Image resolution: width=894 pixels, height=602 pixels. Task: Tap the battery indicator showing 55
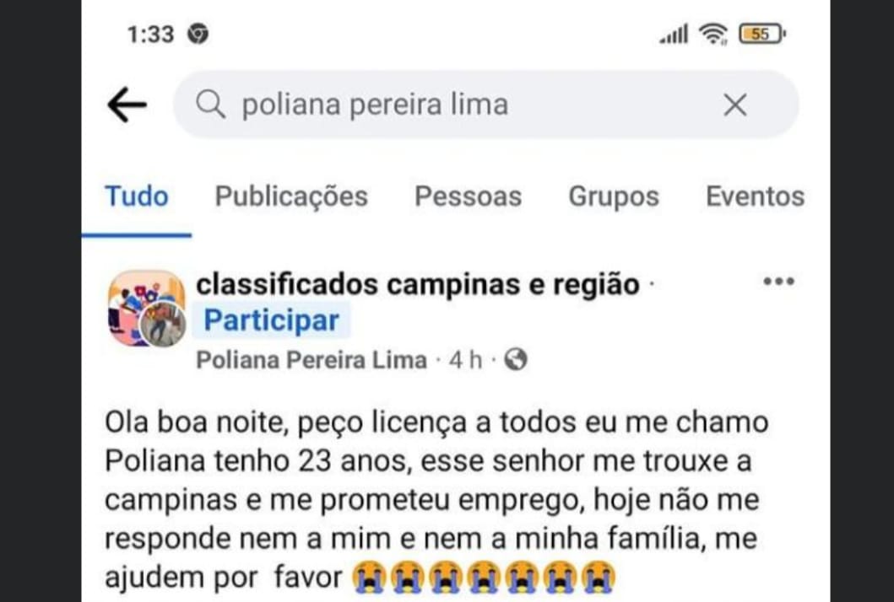click(x=761, y=35)
